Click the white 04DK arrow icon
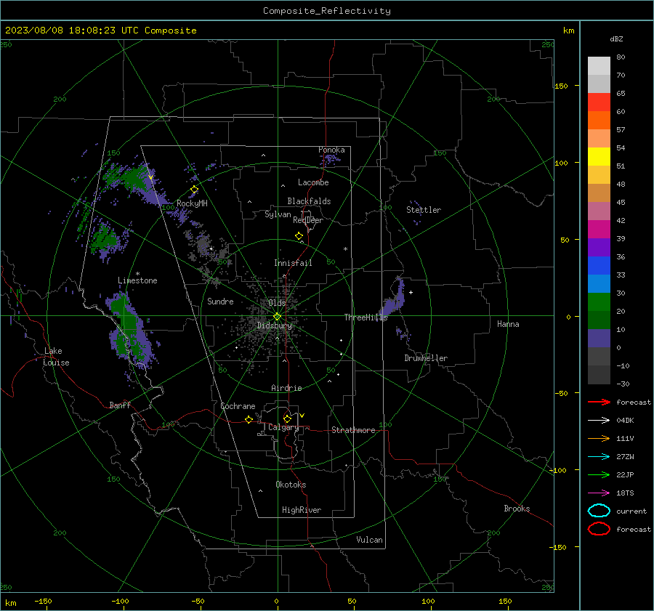The width and height of the screenshot is (654, 611). coord(599,421)
